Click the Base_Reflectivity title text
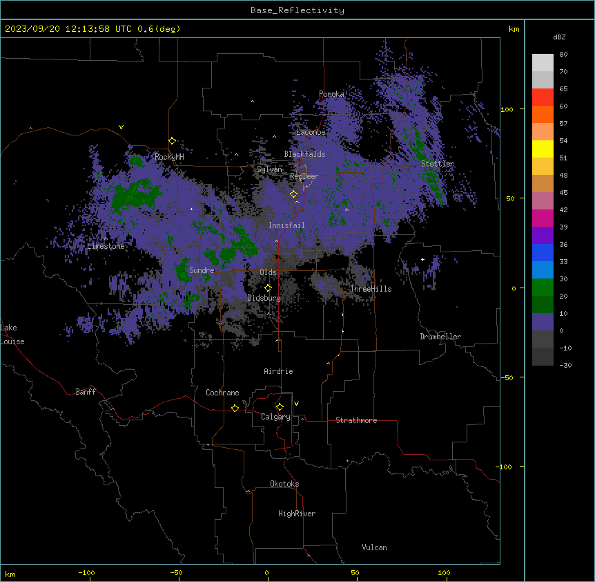 (297, 10)
